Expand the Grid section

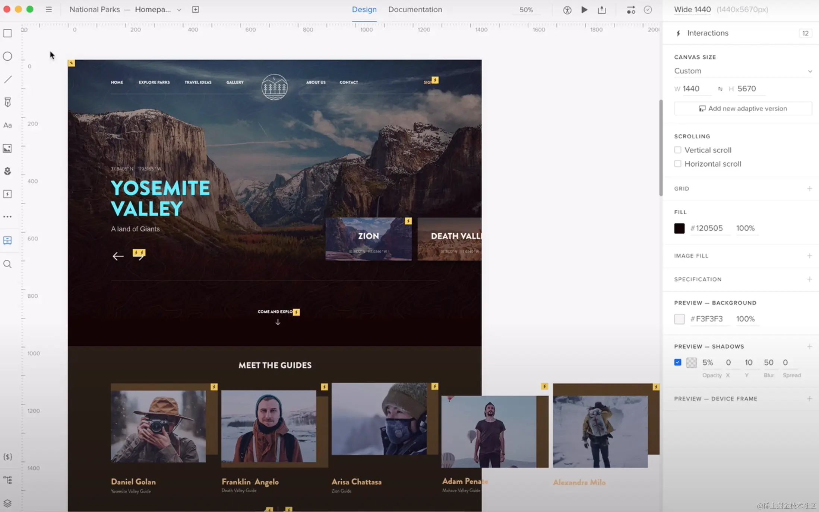(809, 189)
